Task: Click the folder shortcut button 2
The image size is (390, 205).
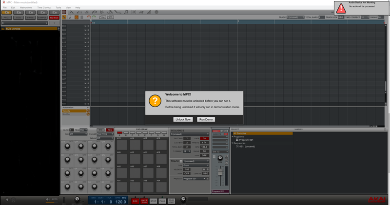Action: [x=19, y=13]
